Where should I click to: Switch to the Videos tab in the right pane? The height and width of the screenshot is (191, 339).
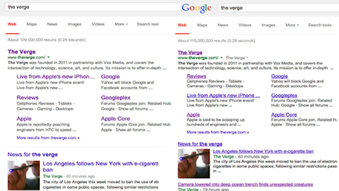pyautogui.click(x=244, y=25)
